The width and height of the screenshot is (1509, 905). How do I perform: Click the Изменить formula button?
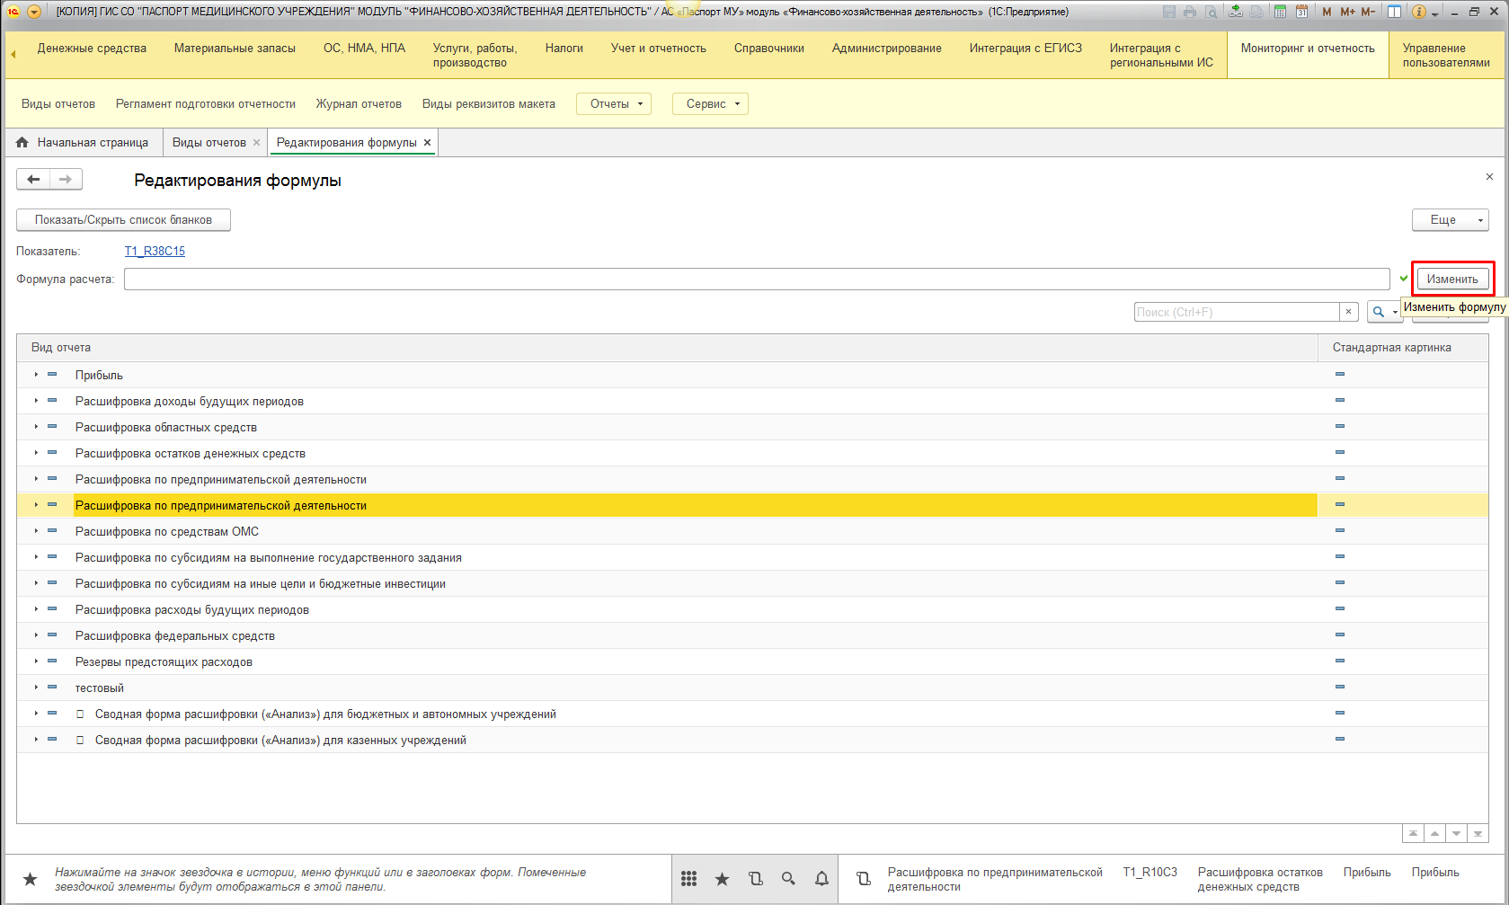click(1452, 279)
